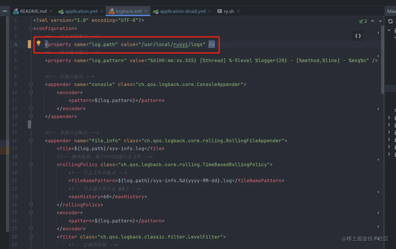The height and width of the screenshot is (249, 396).
Task: Click the gray change marker on line 14
Action: coord(29,124)
